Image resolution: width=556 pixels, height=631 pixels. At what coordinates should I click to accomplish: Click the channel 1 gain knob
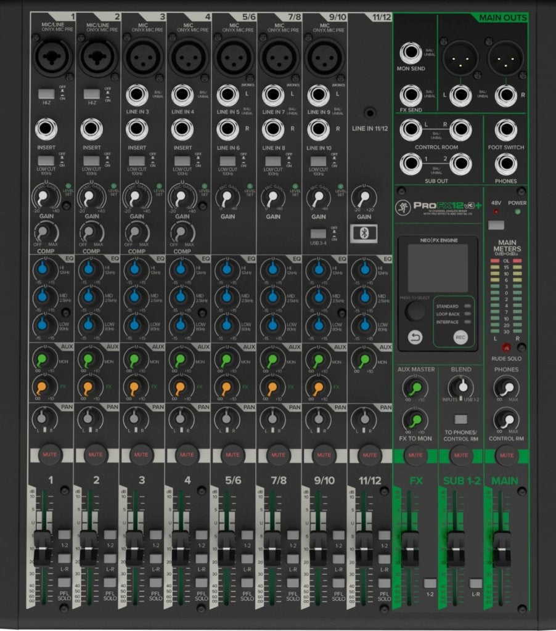coord(44,197)
